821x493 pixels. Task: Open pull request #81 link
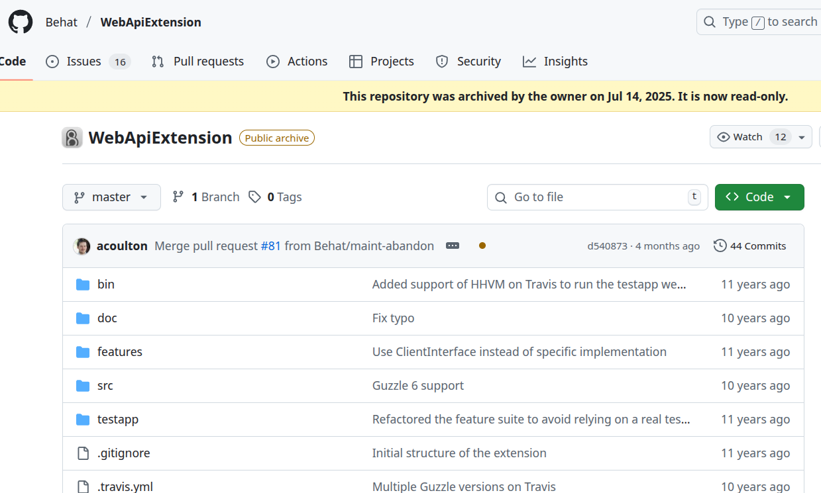[270, 246]
